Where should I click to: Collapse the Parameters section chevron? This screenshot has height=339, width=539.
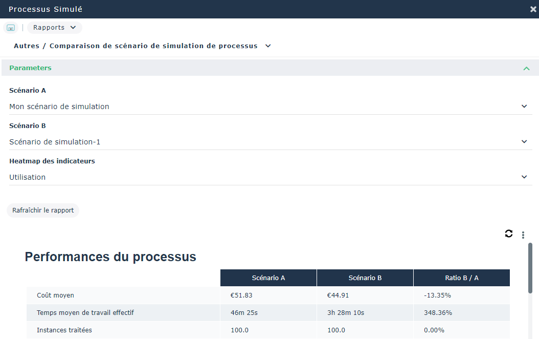(526, 68)
